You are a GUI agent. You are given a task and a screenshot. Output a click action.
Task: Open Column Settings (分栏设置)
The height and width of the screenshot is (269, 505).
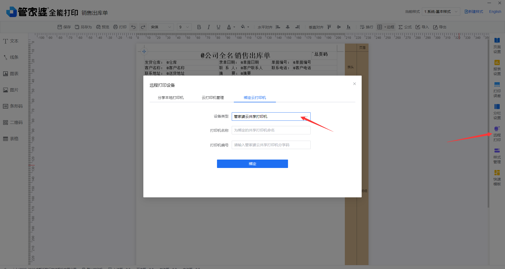click(497, 112)
